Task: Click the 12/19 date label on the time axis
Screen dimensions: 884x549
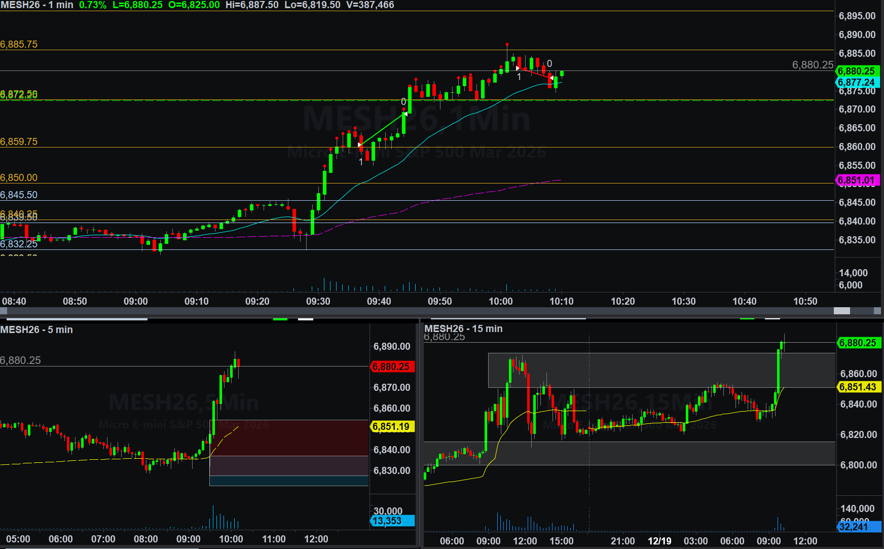Action: click(659, 541)
